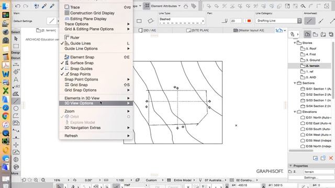Click the Redo arrow icon

[x=26, y=6]
